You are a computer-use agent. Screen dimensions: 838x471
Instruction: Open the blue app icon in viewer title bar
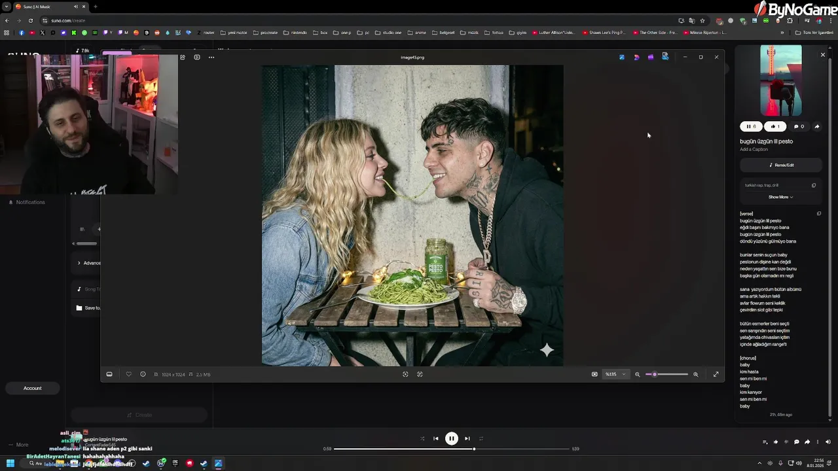[x=622, y=57]
